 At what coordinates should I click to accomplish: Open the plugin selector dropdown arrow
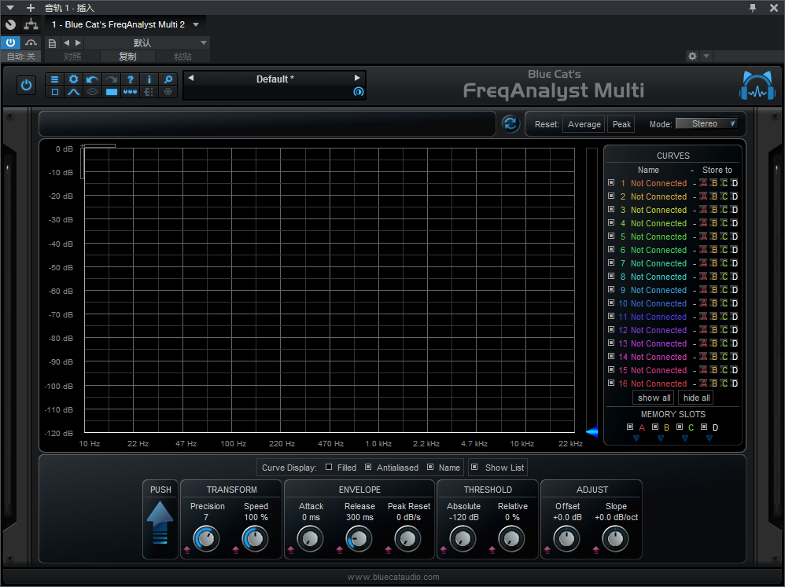[197, 24]
